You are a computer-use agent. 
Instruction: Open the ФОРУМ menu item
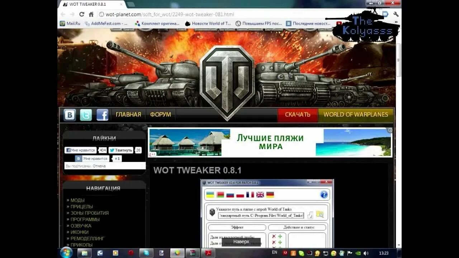(x=161, y=115)
